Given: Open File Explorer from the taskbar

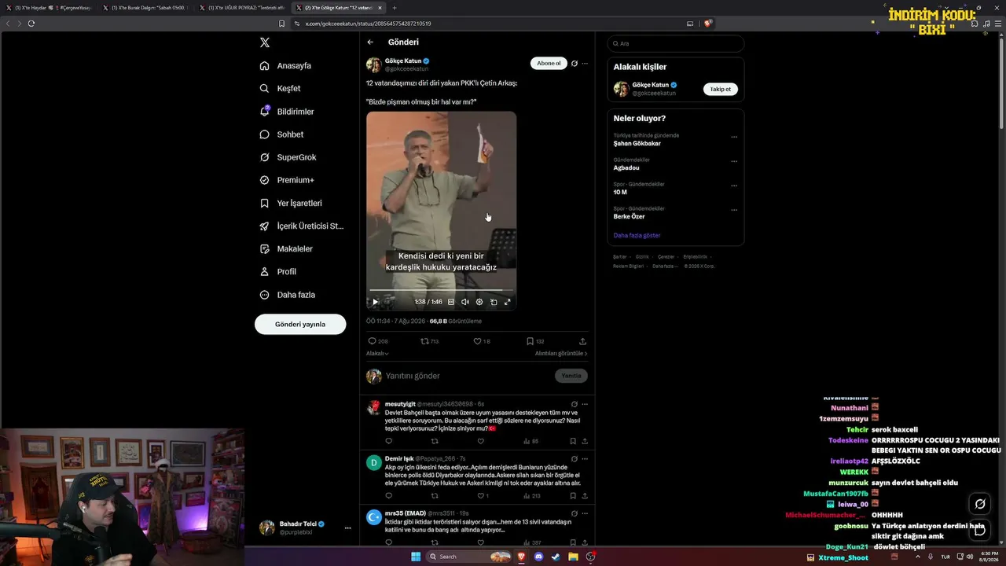Looking at the screenshot, I should tap(574, 557).
